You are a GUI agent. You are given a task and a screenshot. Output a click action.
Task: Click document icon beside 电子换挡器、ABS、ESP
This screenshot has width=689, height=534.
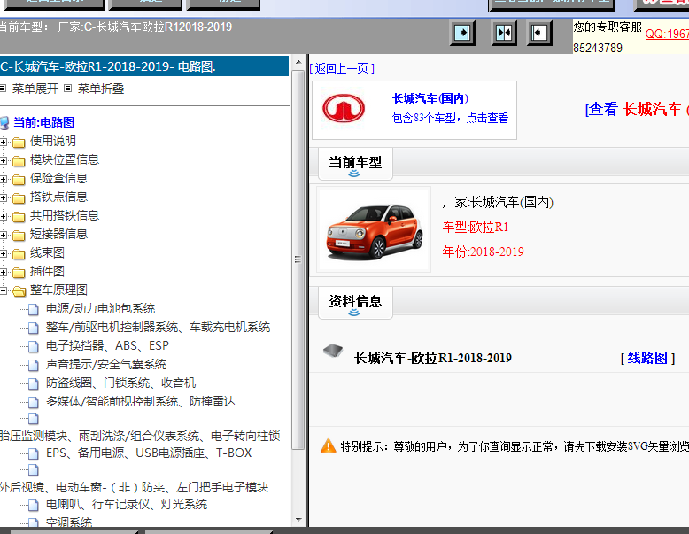[x=34, y=347]
